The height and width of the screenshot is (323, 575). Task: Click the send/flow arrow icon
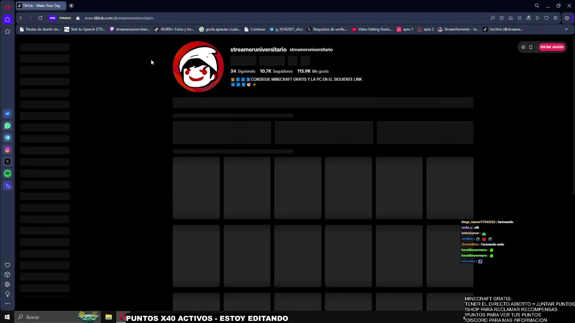tap(538, 18)
